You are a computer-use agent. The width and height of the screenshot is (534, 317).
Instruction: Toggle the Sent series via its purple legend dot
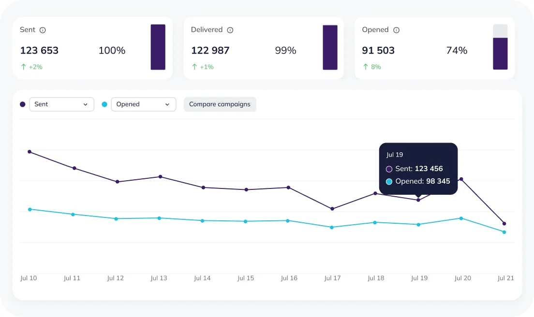click(23, 104)
